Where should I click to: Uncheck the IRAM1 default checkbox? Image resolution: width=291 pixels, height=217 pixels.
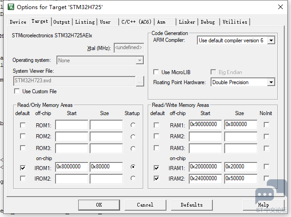pyautogui.click(x=156, y=168)
